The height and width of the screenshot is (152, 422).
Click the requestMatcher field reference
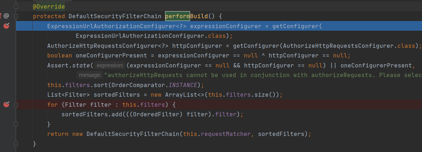tap(225, 134)
